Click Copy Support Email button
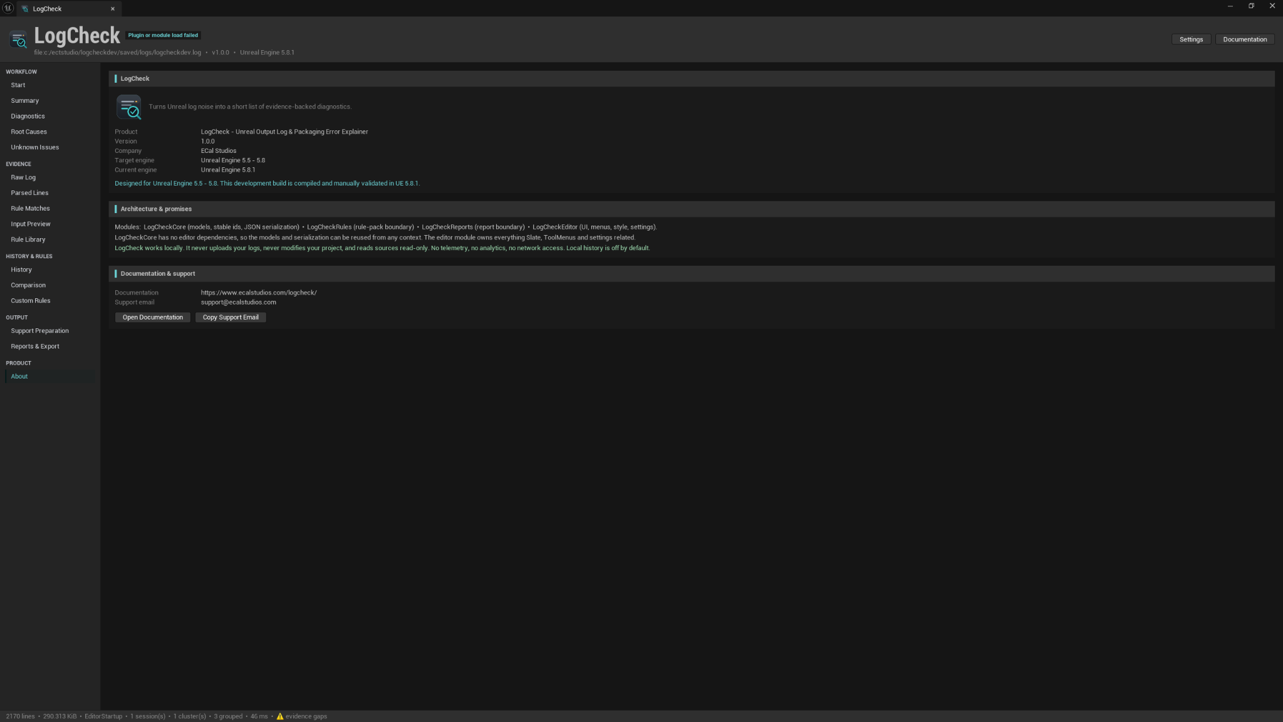Image resolution: width=1283 pixels, height=722 pixels. 231,318
